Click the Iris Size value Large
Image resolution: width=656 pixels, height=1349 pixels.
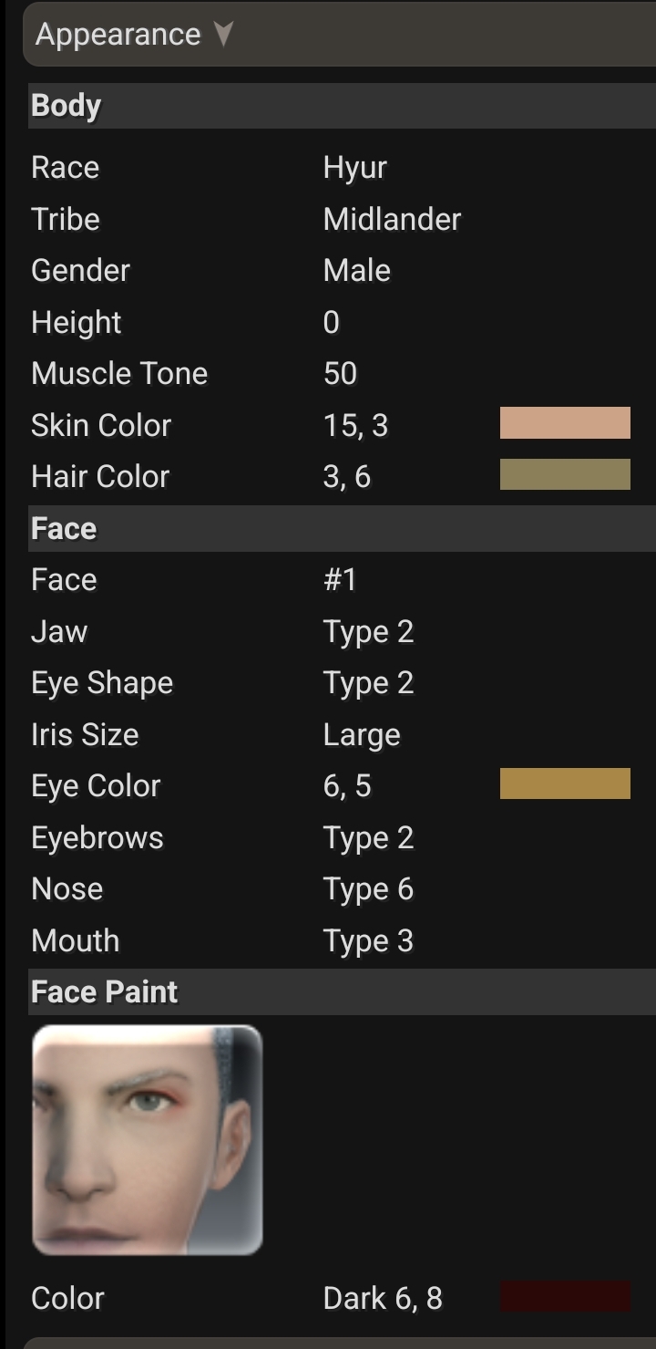362,735
